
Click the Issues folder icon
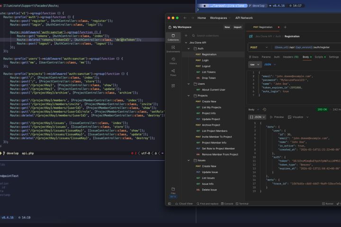pos(195,160)
